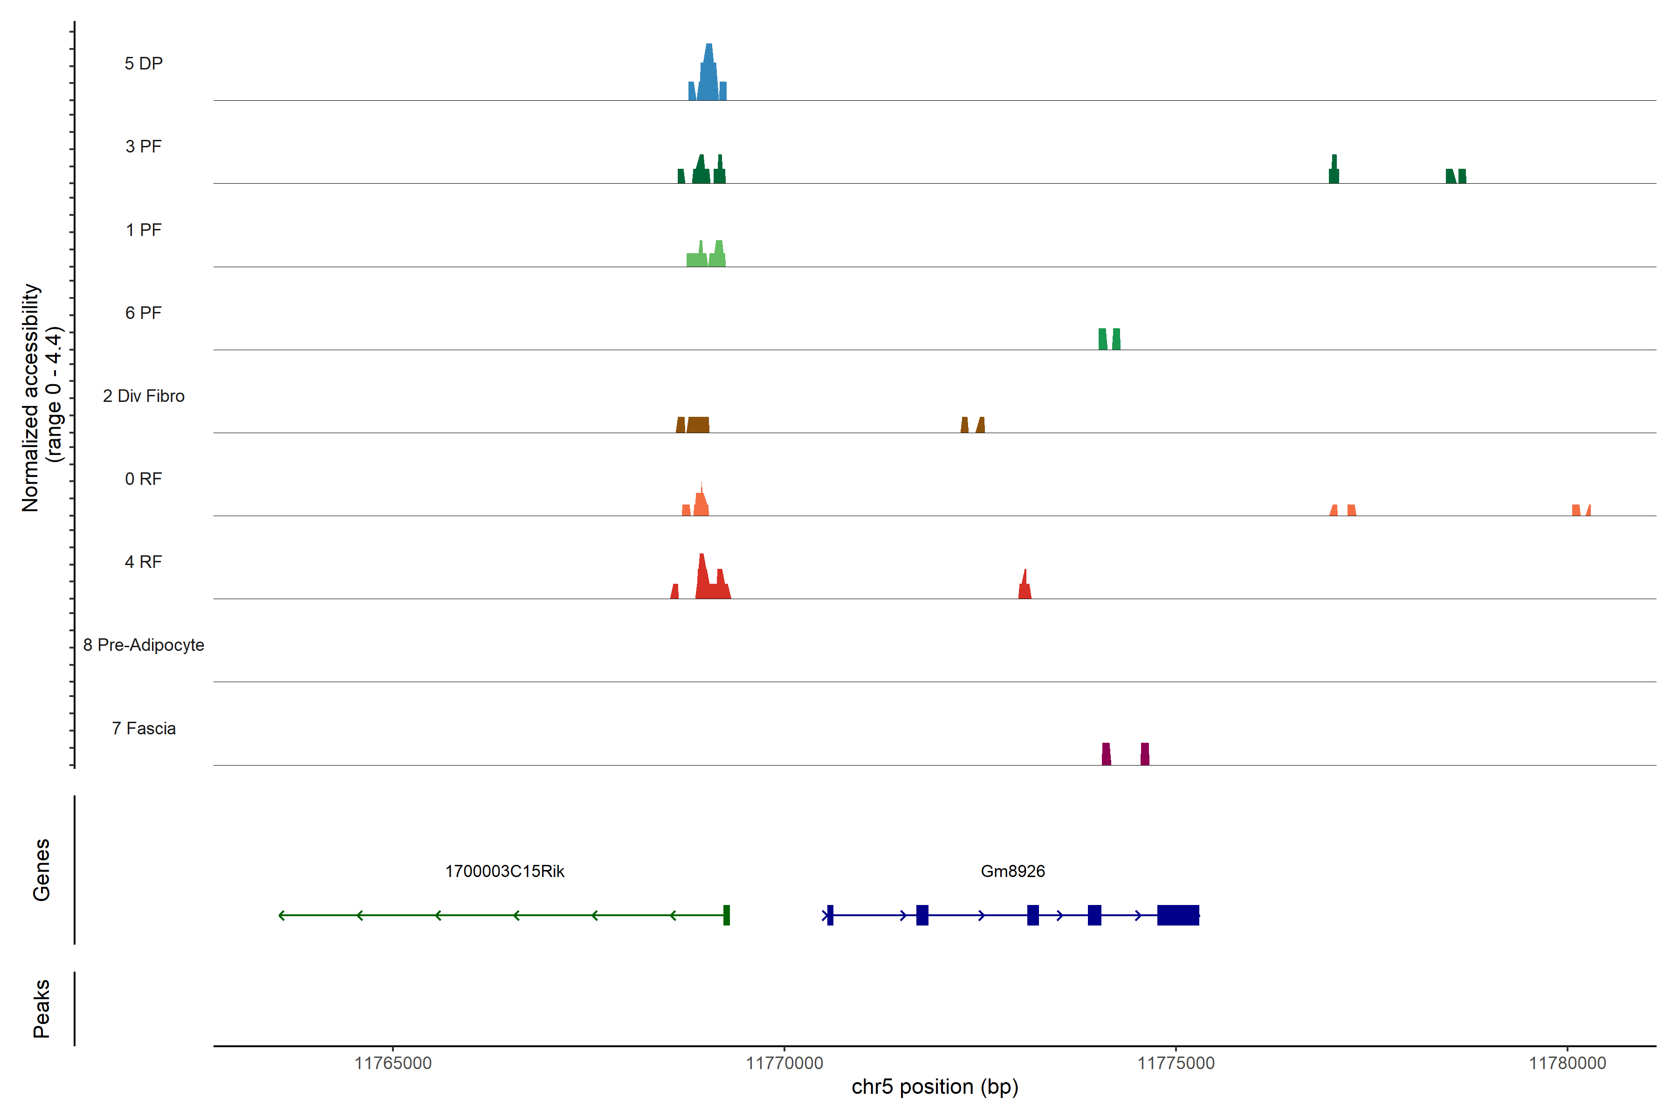1678x1119 pixels.
Task: Click the 2 Div Fibro track label
Action: point(144,396)
